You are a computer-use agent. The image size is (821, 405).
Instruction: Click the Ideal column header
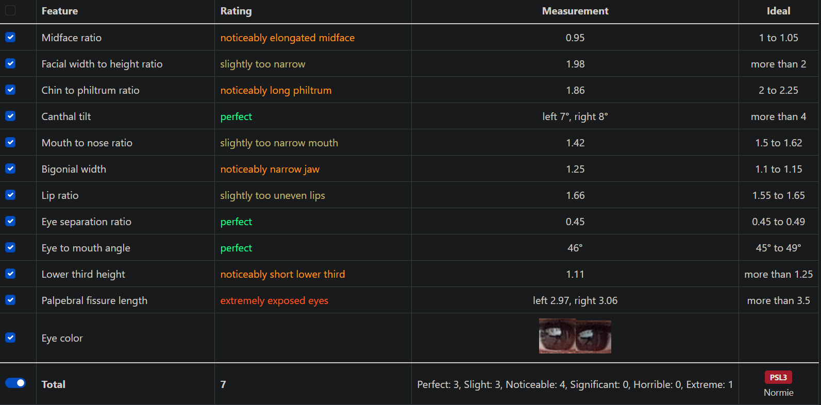778,11
